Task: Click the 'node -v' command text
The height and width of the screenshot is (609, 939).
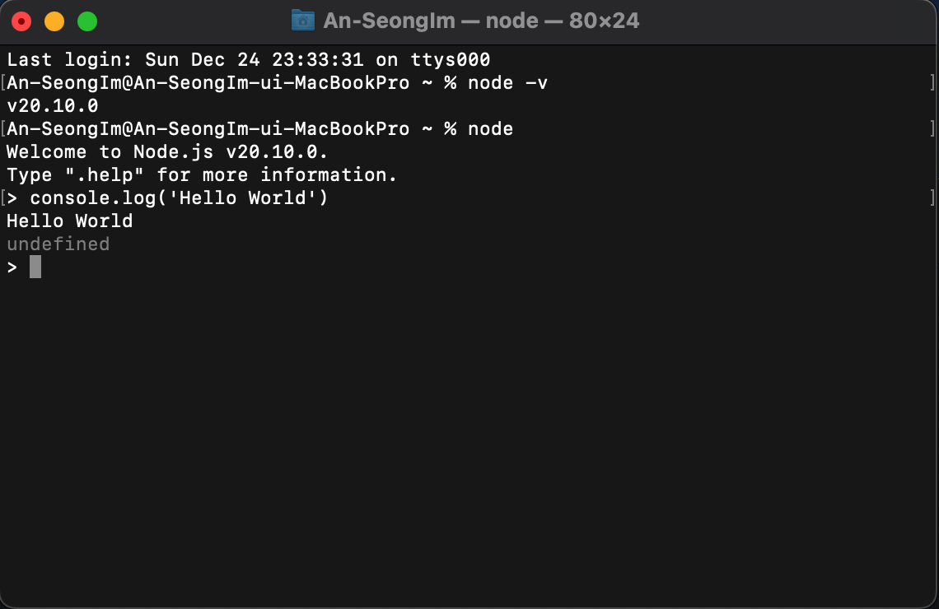Action: coord(508,82)
